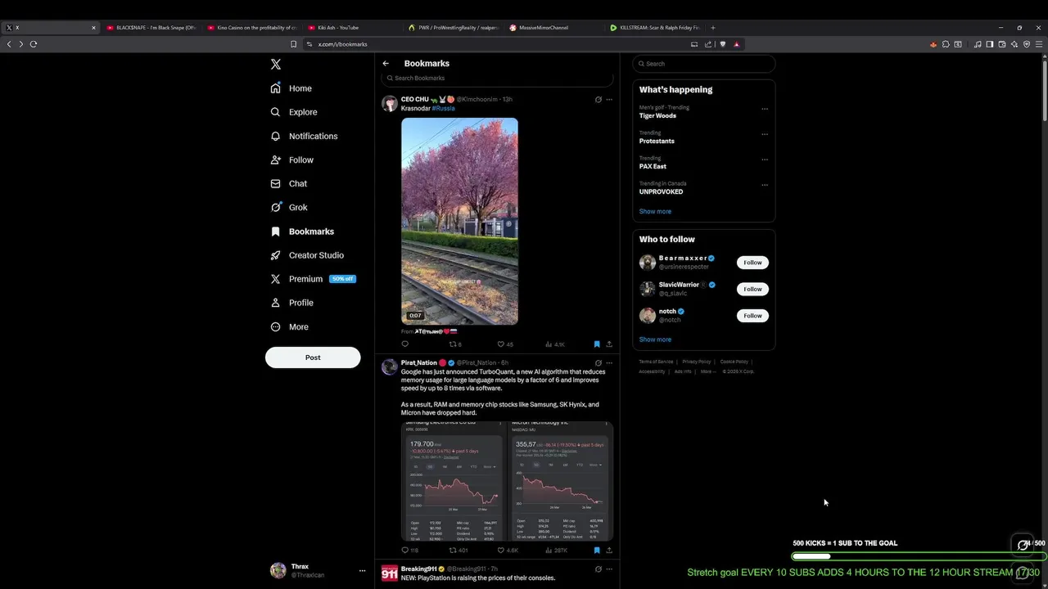Like the CEO CHU post with 45 likes
1048x589 pixels.
pos(505,344)
